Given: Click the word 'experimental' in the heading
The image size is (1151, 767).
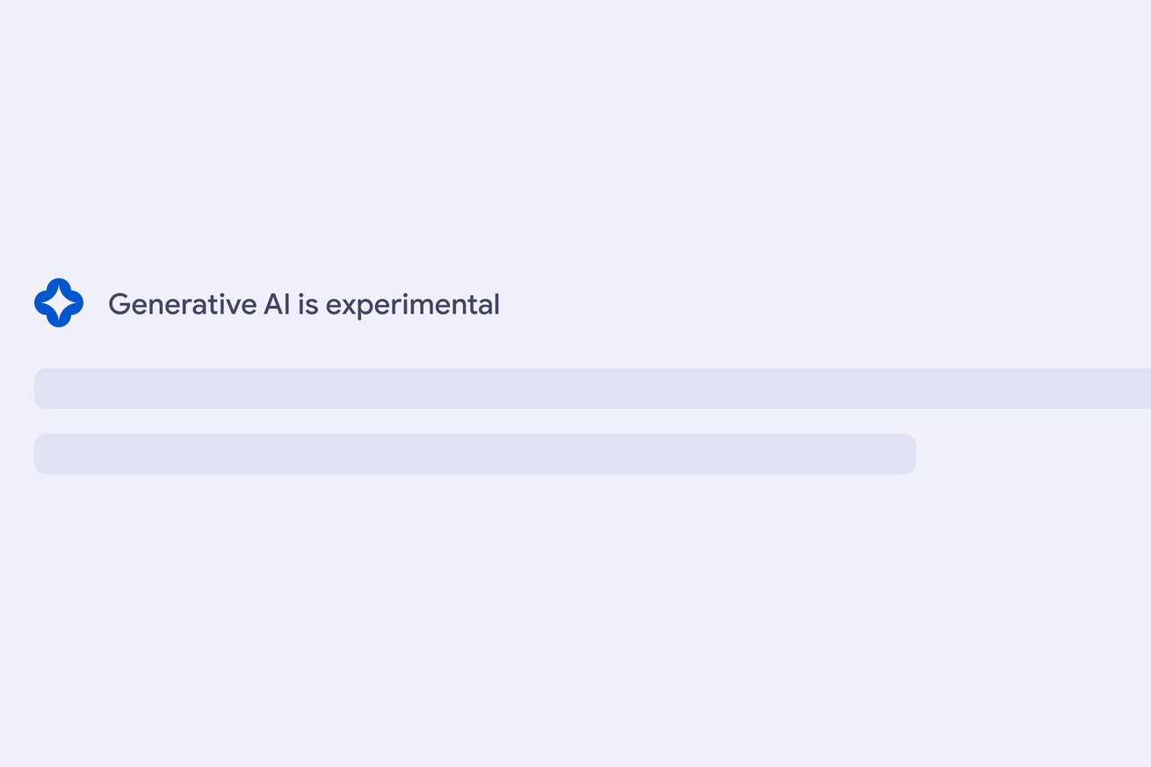Looking at the screenshot, I should pyautogui.click(x=413, y=306).
